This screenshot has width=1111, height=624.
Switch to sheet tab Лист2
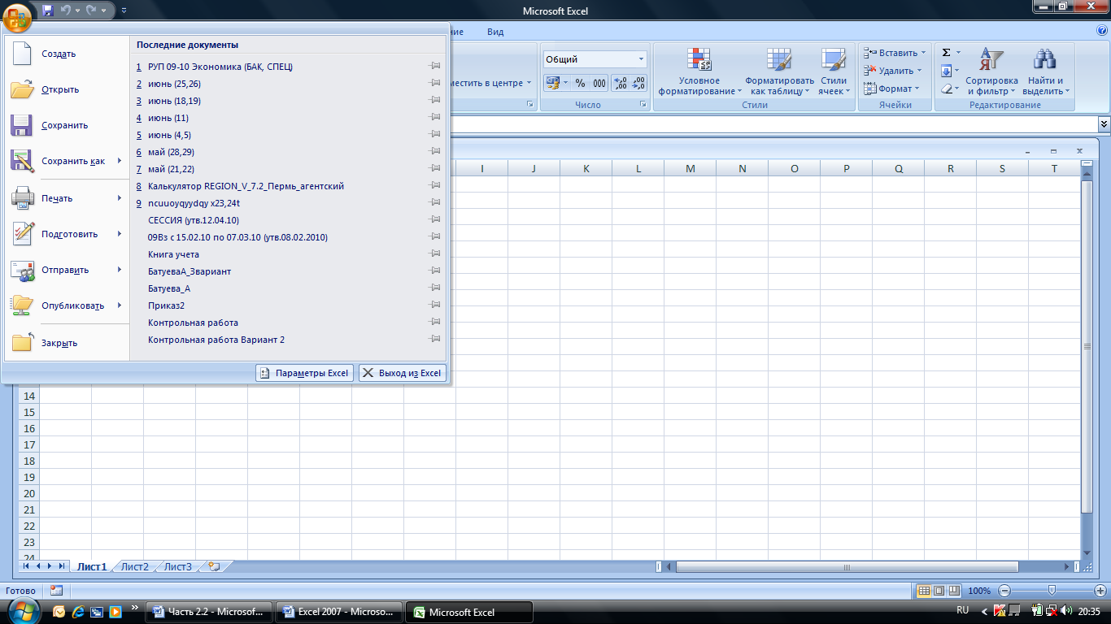pos(135,566)
